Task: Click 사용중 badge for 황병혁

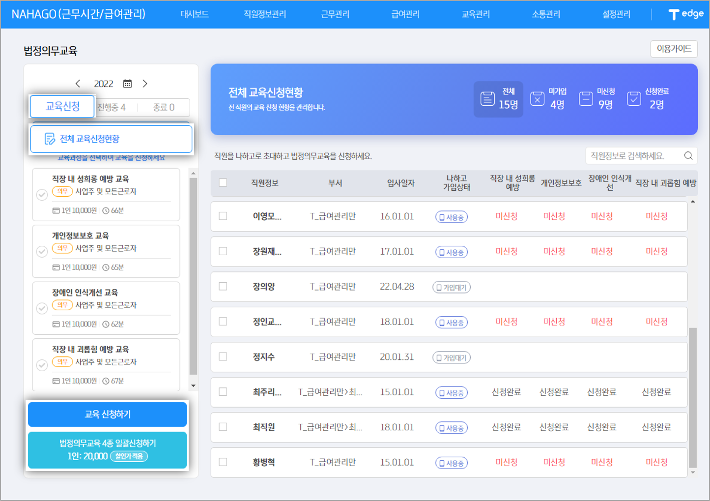Action: [x=452, y=463]
